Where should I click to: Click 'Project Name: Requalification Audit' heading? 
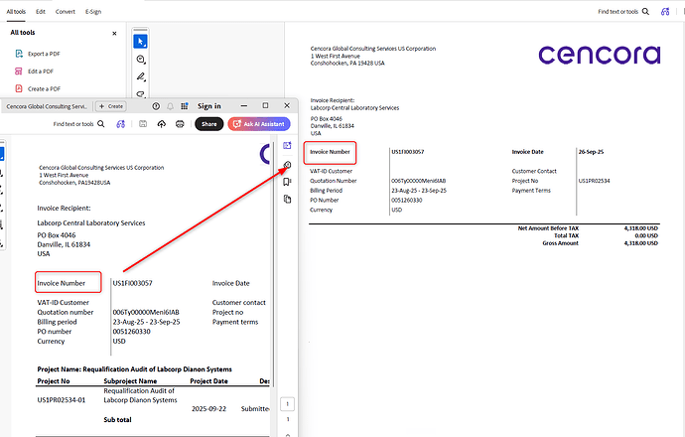point(135,369)
